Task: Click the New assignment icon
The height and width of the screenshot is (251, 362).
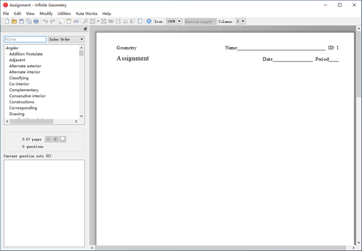Action: pos(6,21)
